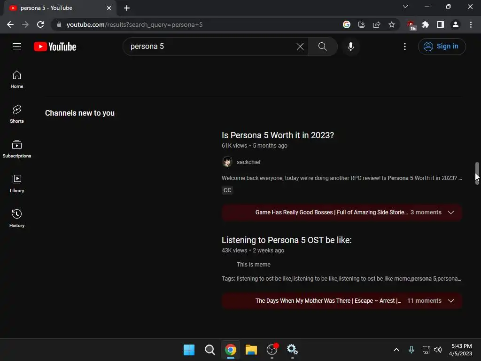Viewport: 481px width, 361px height.
Task: Open Settings gear on the taskbar
Action: 292,350
